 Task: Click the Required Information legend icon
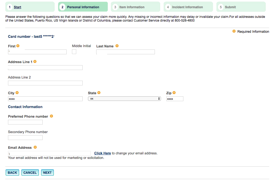coord(234,31)
